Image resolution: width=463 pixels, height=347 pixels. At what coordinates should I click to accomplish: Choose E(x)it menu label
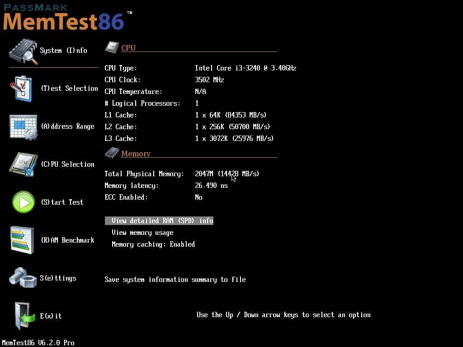pos(51,316)
